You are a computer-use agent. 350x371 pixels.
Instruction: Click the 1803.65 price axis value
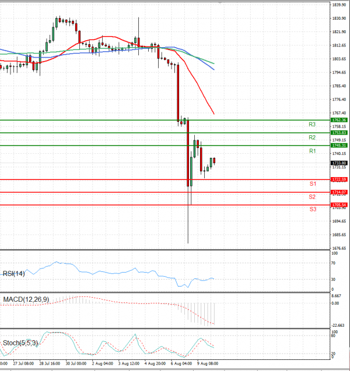click(x=339, y=59)
